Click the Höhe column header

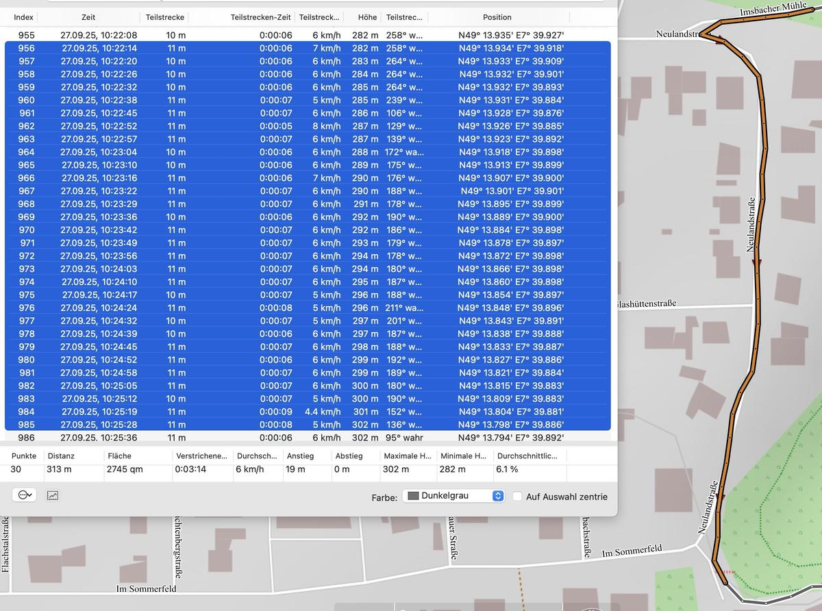pyautogui.click(x=368, y=17)
